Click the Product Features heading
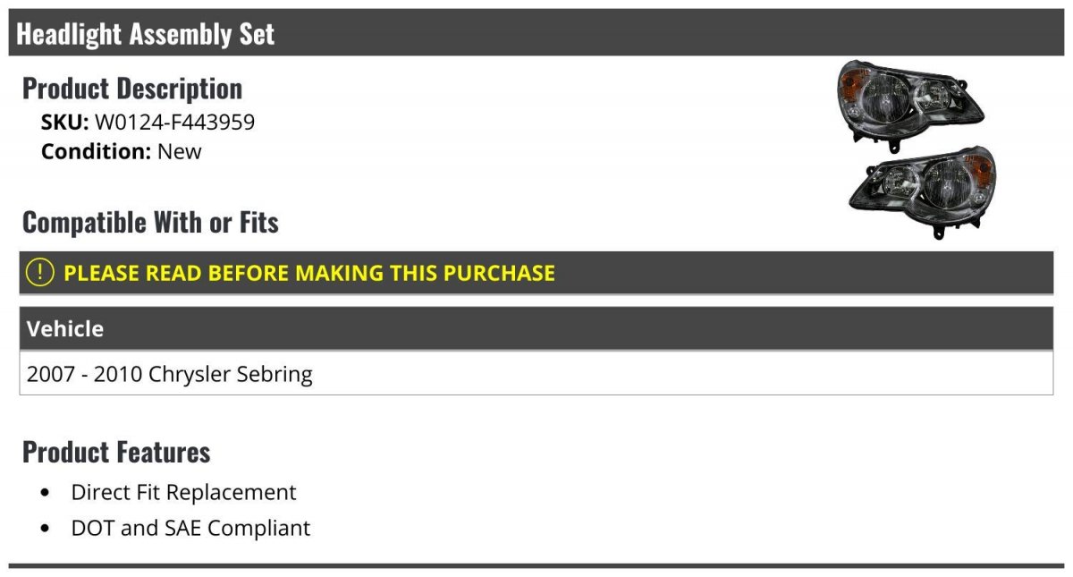 coord(116,452)
